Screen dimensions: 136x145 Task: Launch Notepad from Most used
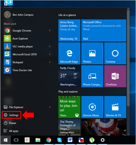(x=27, y=62)
